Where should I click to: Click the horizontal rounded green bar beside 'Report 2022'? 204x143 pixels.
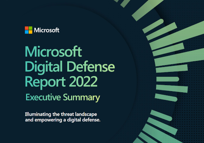coord(168,79)
